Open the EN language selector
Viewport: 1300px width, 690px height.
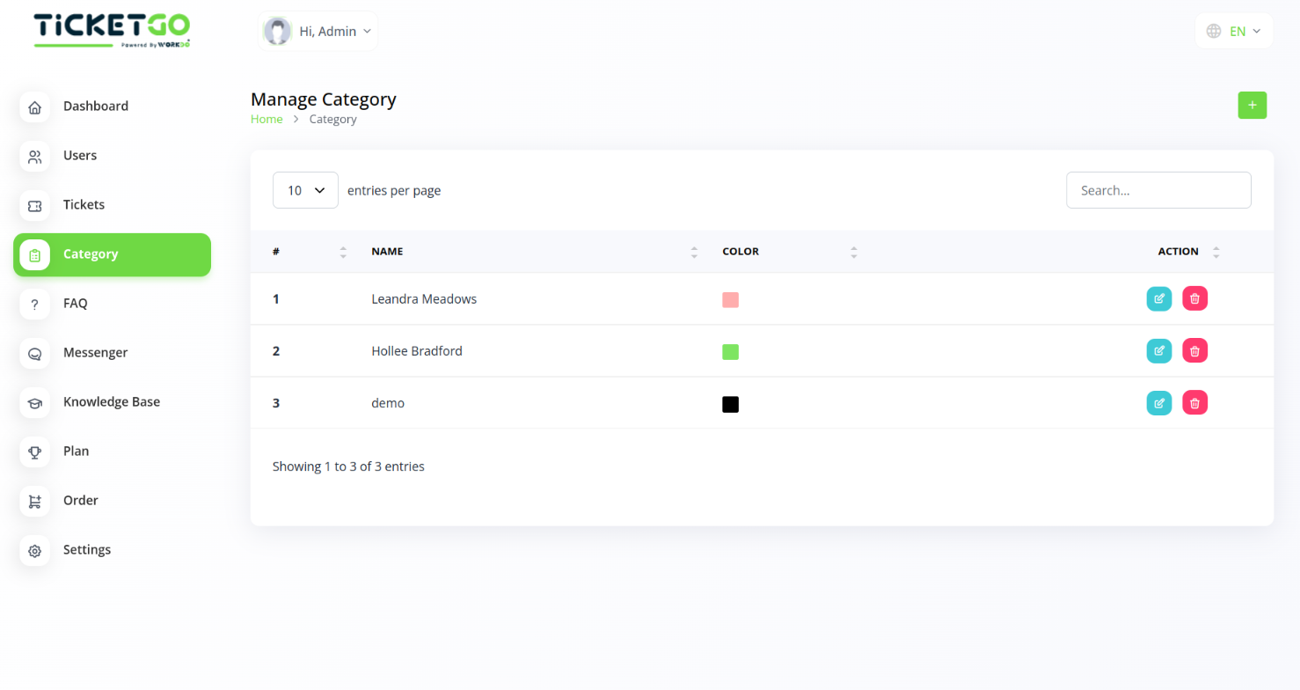click(x=1234, y=32)
